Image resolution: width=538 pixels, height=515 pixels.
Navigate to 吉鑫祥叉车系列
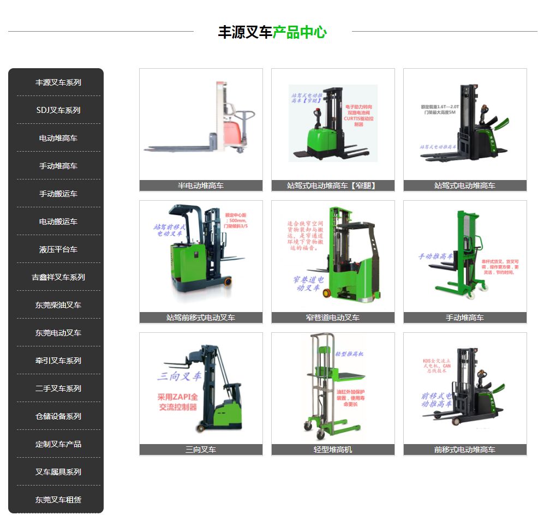pos(58,277)
